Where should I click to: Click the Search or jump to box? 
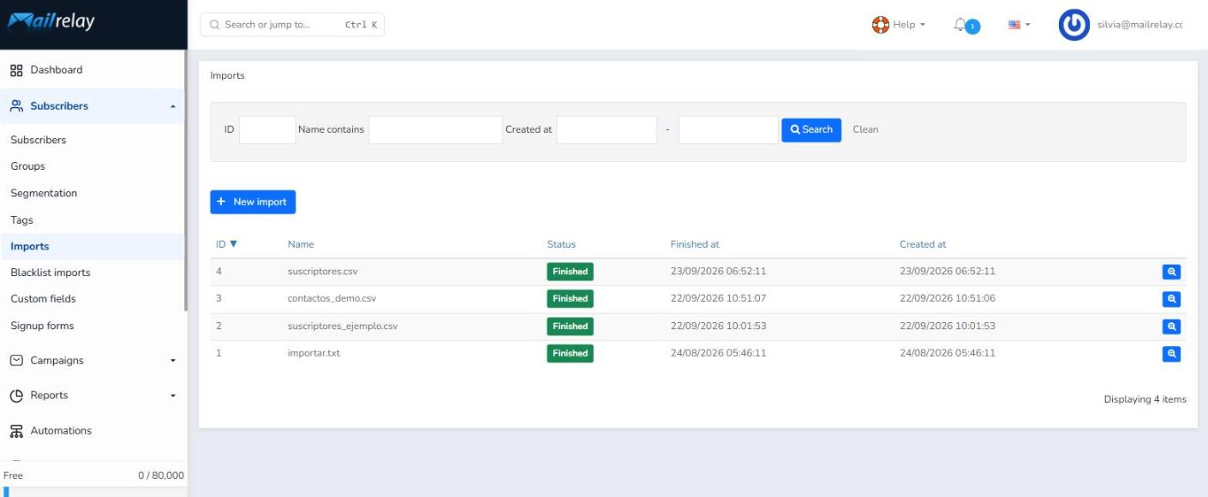tap(292, 25)
